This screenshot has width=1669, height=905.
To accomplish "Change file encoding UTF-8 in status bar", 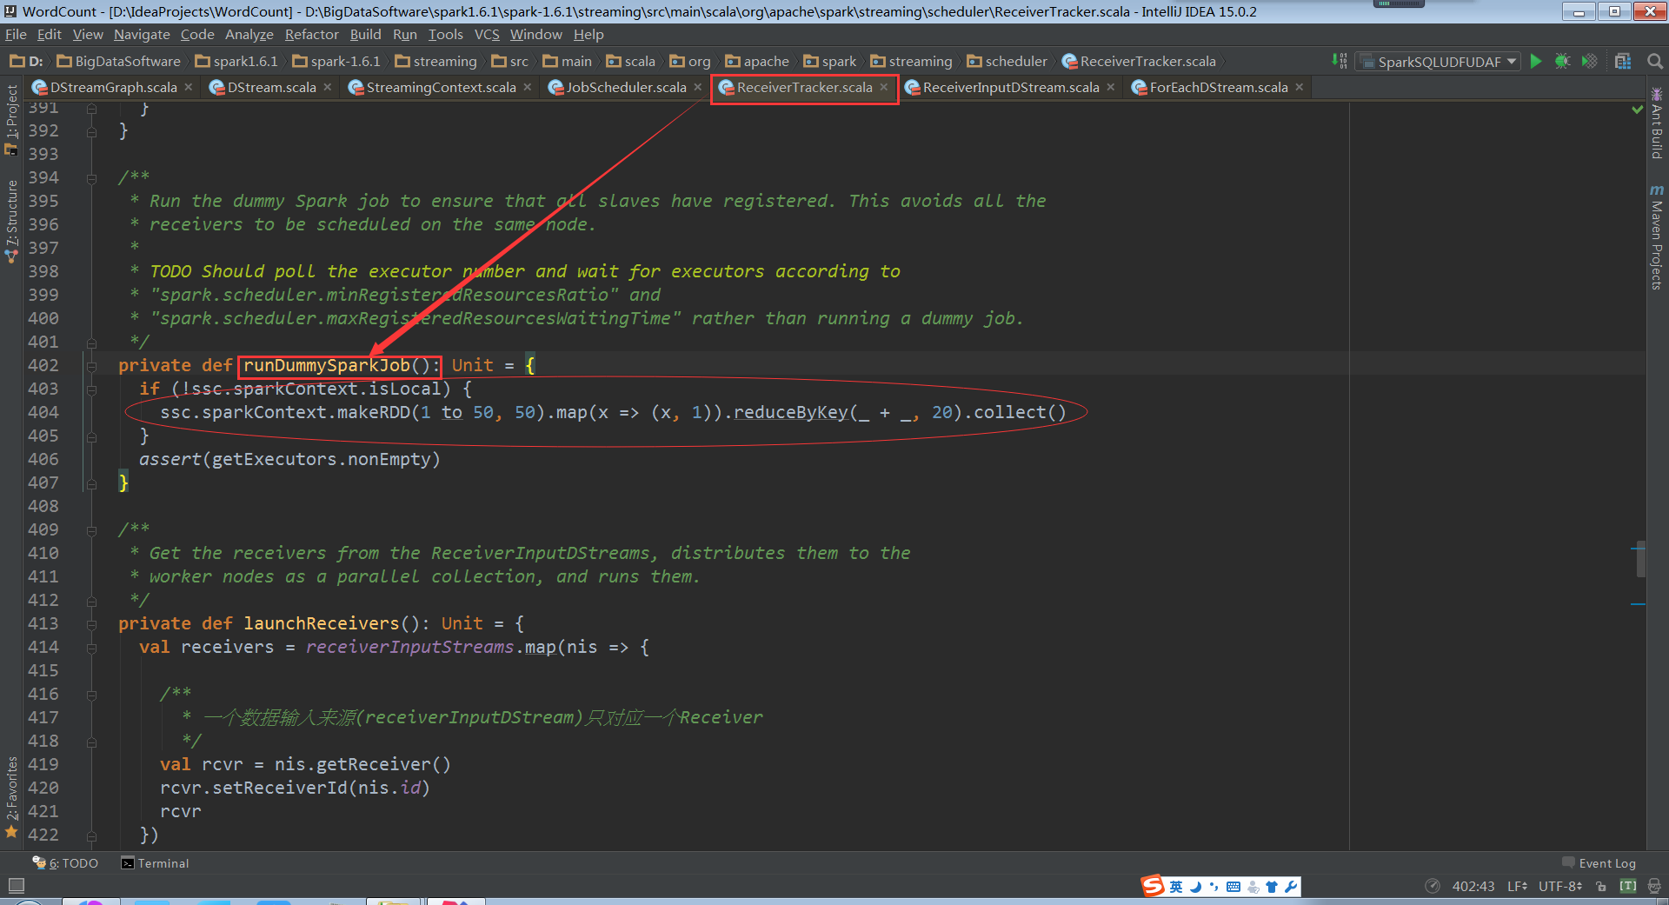I will 1560,887.
